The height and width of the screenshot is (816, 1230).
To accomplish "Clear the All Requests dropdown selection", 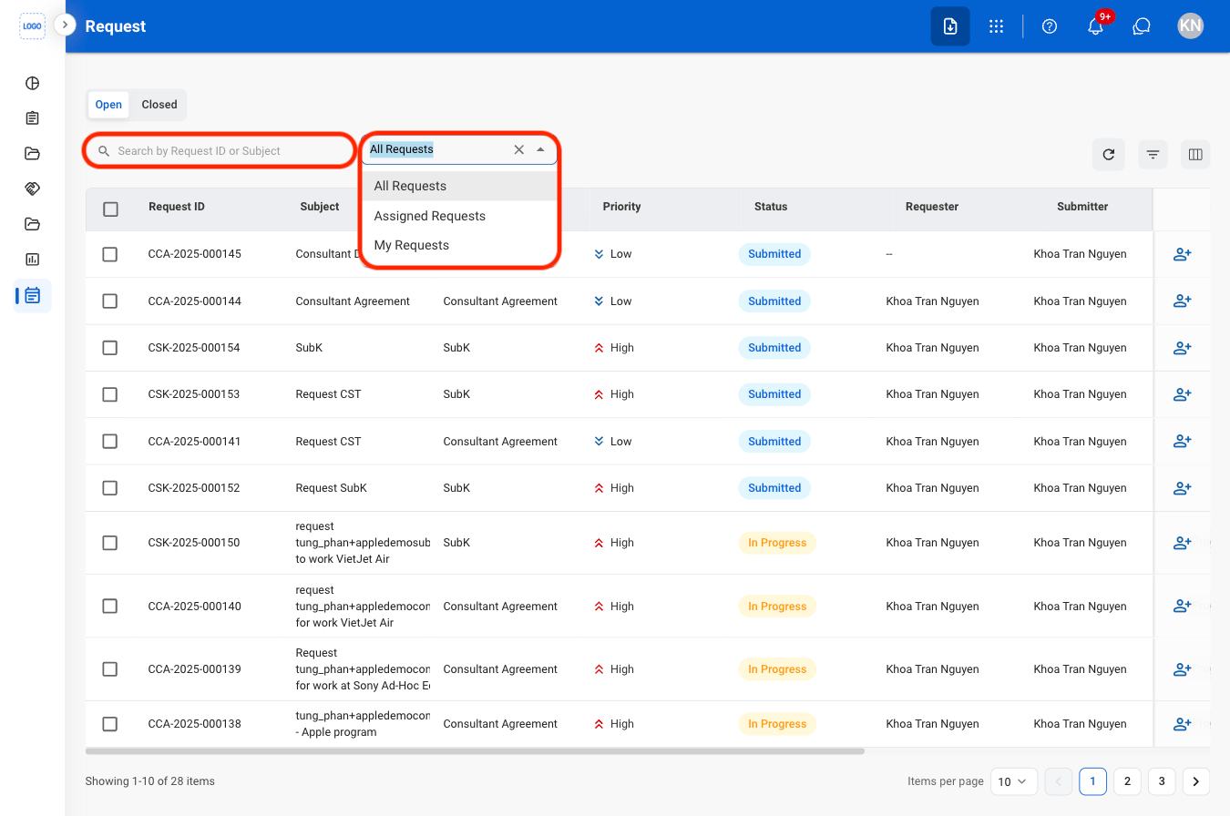I will 519,150.
